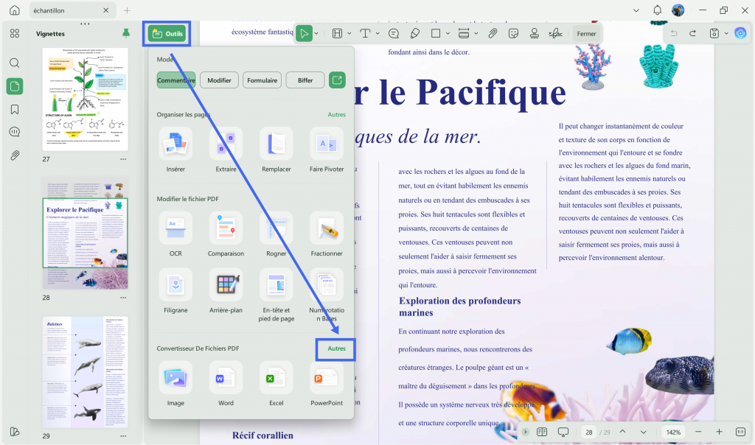This screenshot has height=445, width=755.
Task: Zoom out with the minus button
Action: tap(698, 432)
